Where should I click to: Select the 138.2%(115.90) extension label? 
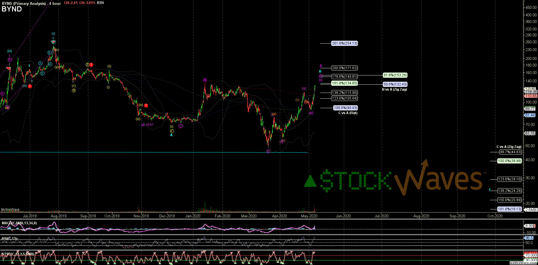[344, 93]
